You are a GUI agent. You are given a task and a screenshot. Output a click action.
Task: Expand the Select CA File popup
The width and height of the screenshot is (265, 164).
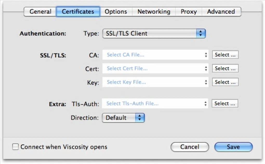(x=155, y=55)
